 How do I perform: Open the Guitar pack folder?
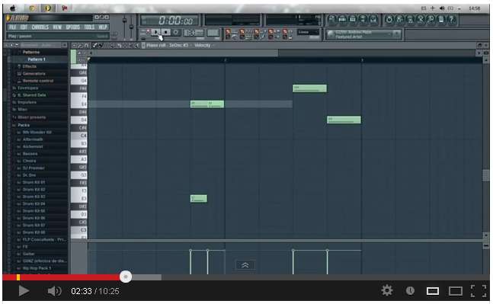click(28, 254)
